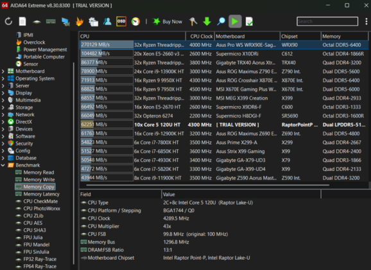
Task: Expand the Storage tree node
Action: click(x=3, y=107)
